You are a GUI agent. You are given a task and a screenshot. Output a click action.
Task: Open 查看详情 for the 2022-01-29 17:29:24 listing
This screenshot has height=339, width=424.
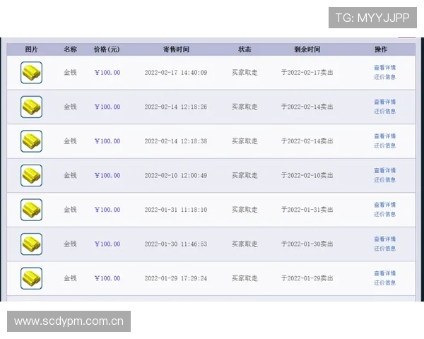pyautogui.click(x=385, y=273)
